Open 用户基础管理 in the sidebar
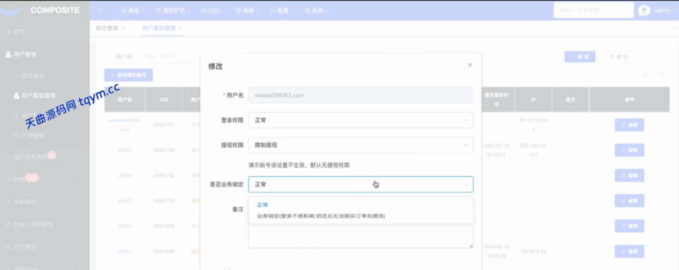 pyautogui.click(x=44, y=96)
